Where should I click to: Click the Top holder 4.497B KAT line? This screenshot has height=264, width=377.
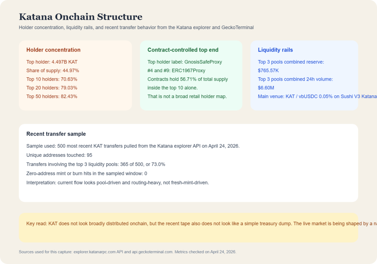pyautogui.click(x=52, y=62)
